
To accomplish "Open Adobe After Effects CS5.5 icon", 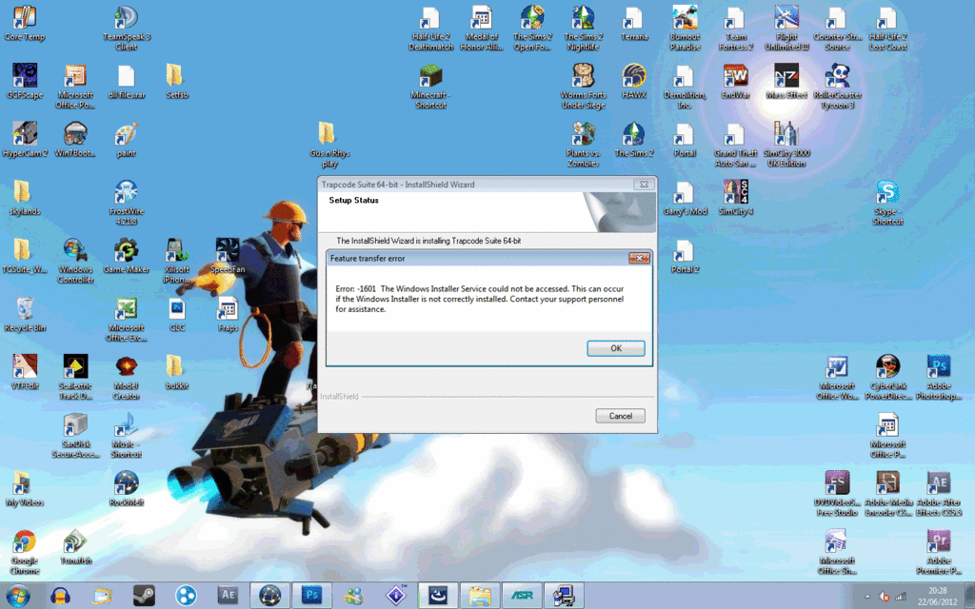I will coord(938,493).
